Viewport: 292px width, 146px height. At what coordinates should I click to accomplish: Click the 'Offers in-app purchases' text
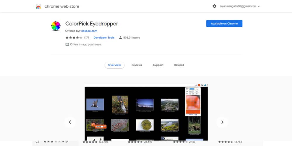[86, 44]
